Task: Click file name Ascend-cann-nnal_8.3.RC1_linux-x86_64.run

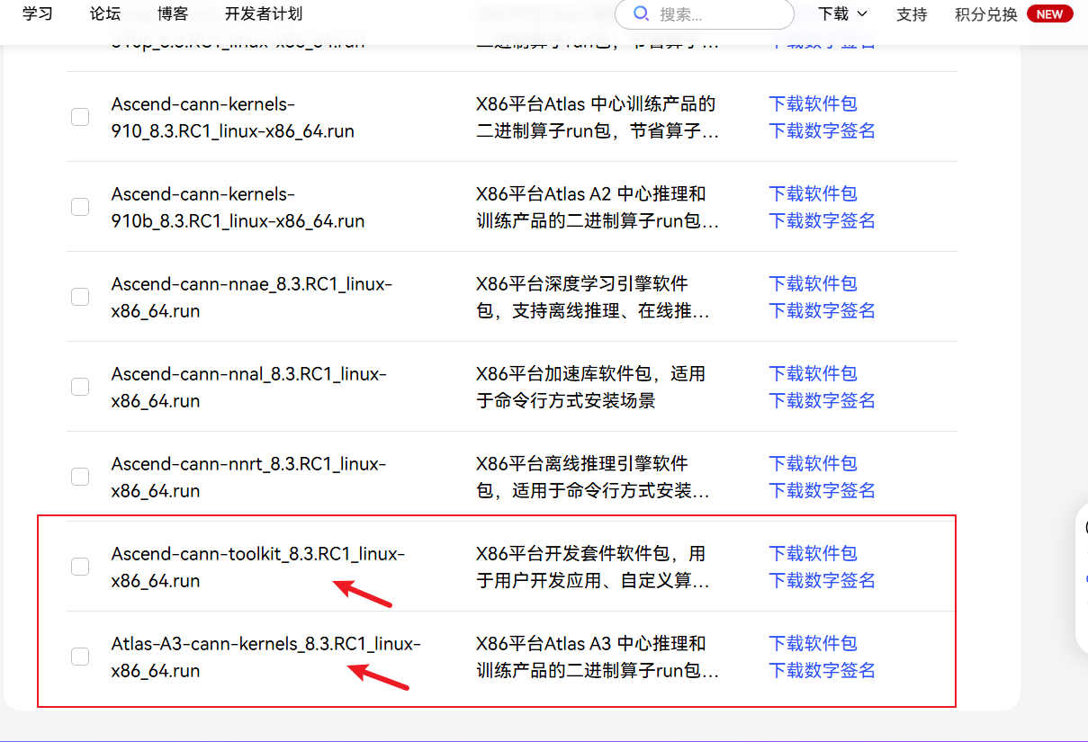Action: tap(249, 387)
